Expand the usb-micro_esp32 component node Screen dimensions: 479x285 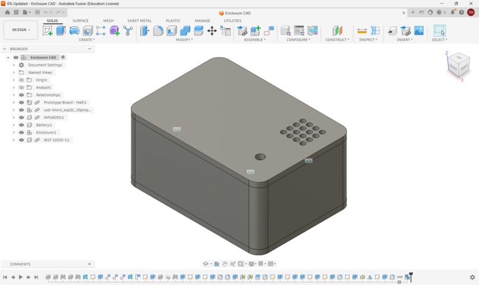[14, 110]
